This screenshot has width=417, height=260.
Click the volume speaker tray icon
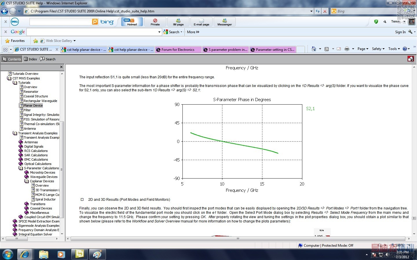[388, 255]
